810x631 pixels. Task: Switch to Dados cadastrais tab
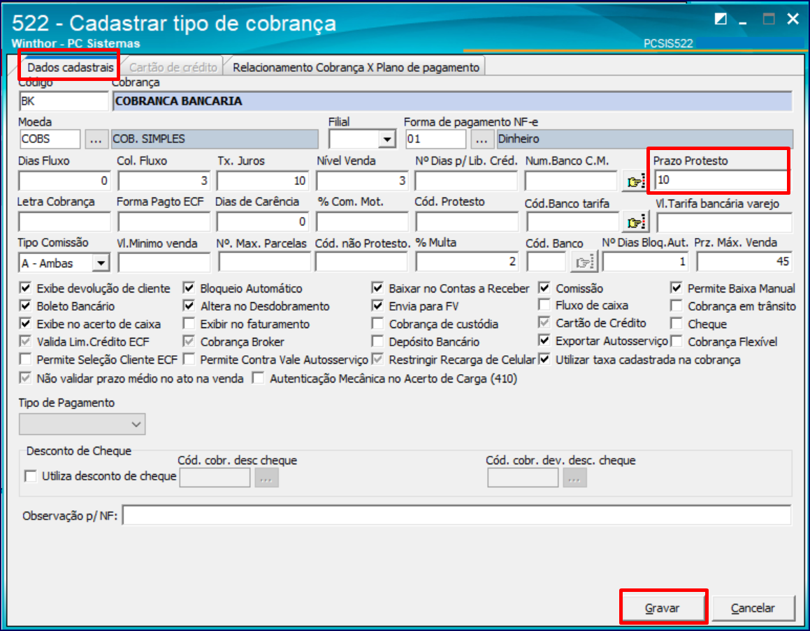(x=70, y=67)
